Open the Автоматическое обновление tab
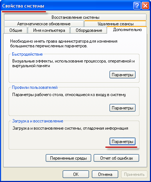The image size is (151, 182). pyautogui.click(x=44, y=24)
